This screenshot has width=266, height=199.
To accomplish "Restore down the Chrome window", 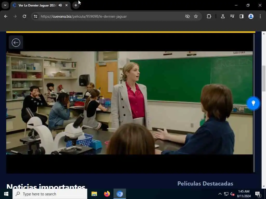I will [x=248, y=5].
